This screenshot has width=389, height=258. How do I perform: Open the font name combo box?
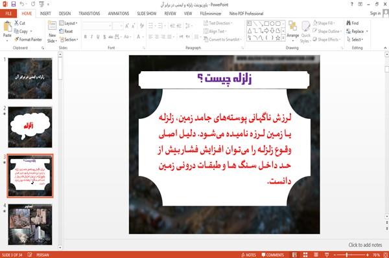point(97,26)
